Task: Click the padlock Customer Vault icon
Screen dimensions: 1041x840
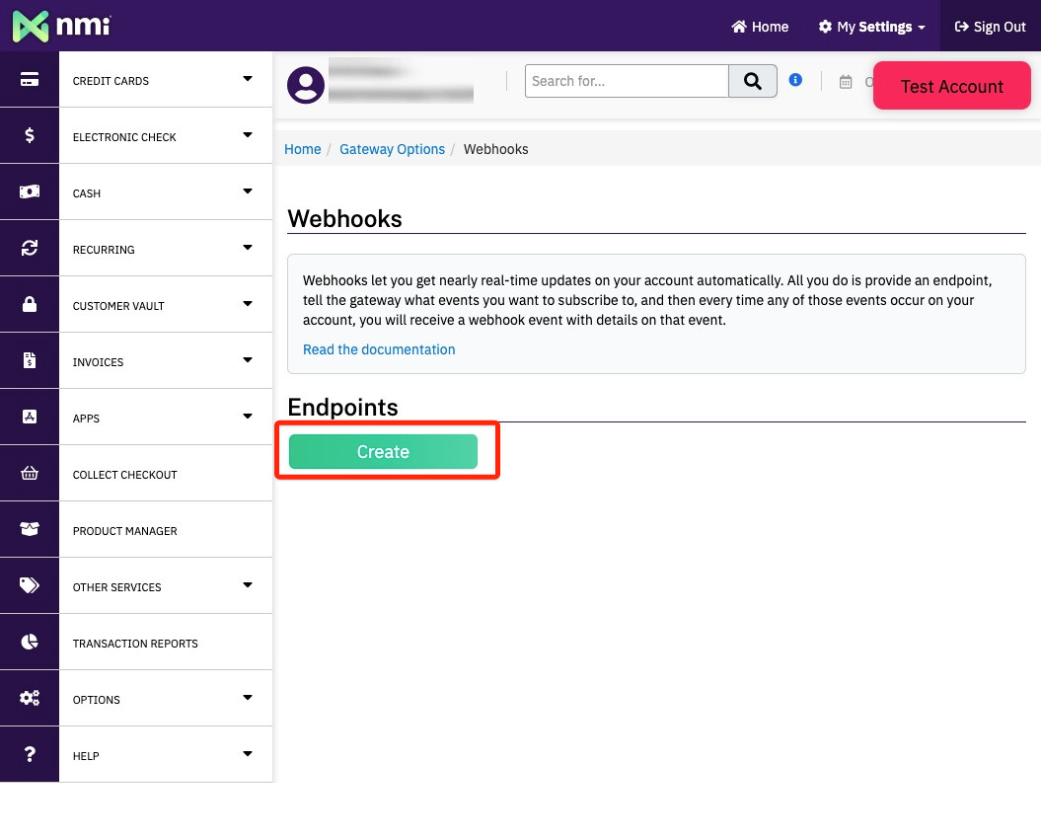Action: pyautogui.click(x=30, y=304)
